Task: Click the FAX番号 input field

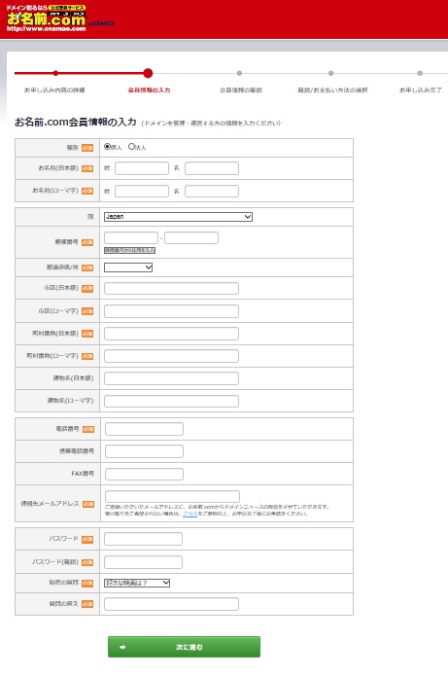Action: (x=144, y=474)
